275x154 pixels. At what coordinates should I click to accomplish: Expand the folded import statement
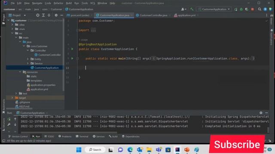pos(93,30)
